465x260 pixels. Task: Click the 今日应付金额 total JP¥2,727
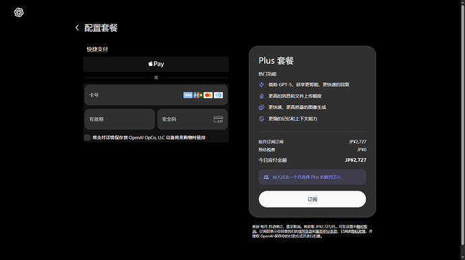pyautogui.click(x=356, y=160)
